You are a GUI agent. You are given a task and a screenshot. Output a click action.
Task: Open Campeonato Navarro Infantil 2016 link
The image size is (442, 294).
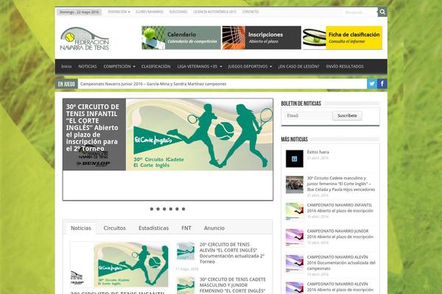click(340, 208)
